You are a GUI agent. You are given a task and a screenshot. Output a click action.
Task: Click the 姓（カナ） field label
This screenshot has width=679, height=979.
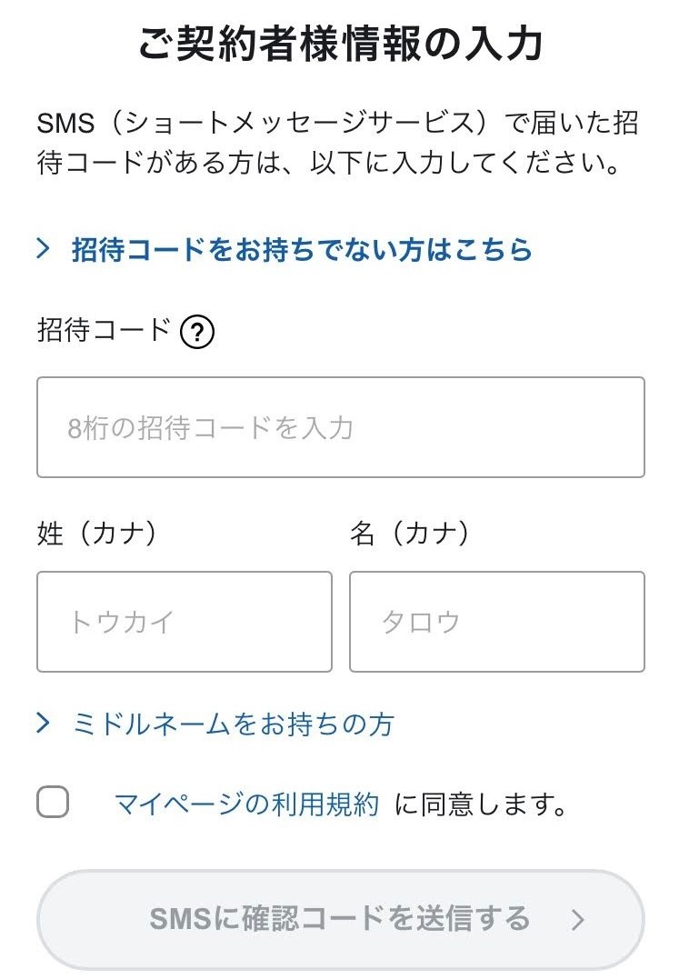[x=97, y=534]
